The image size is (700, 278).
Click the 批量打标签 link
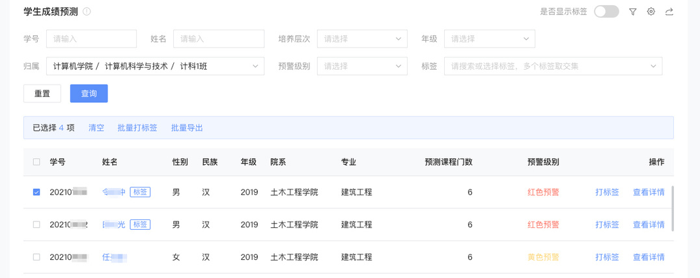pos(137,128)
